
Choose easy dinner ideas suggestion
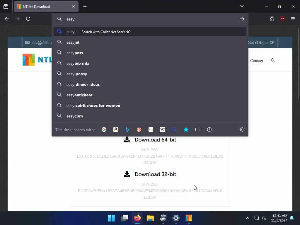click(x=150, y=84)
